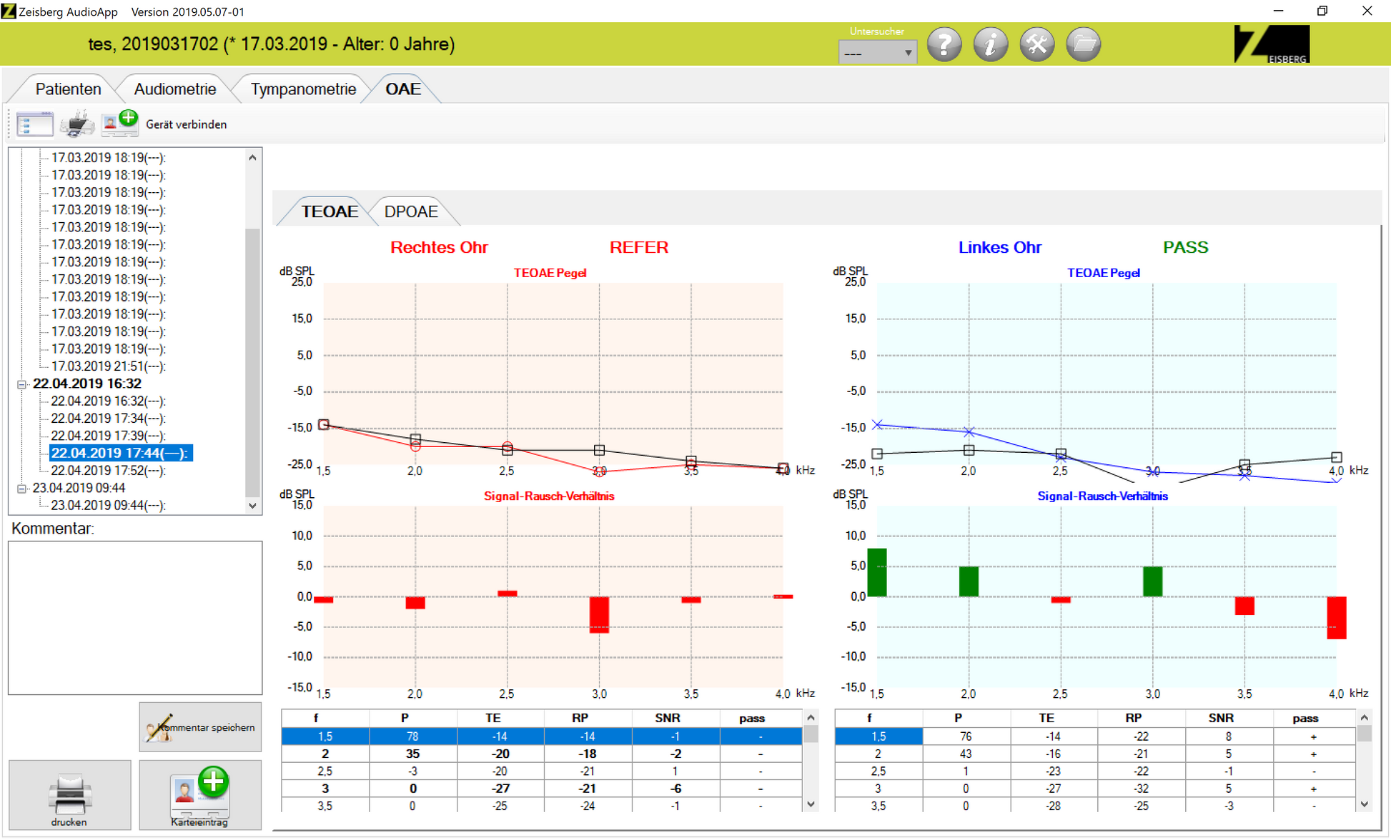This screenshot has width=1391, height=840.
Task: Switch to the DPOAE tab
Action: tap(411, 211)
